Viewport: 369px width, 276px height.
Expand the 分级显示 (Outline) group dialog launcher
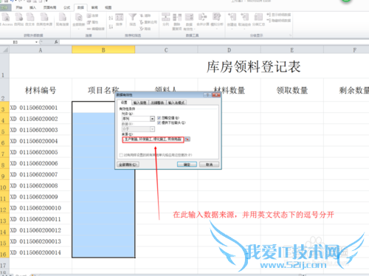click(x=290, y=35)
